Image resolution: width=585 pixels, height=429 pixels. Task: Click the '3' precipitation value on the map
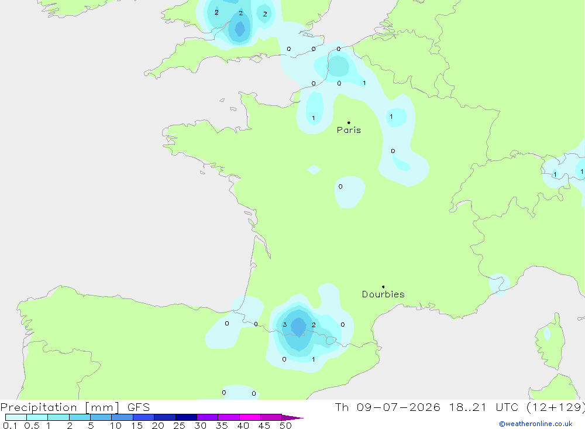click(285, 324)
